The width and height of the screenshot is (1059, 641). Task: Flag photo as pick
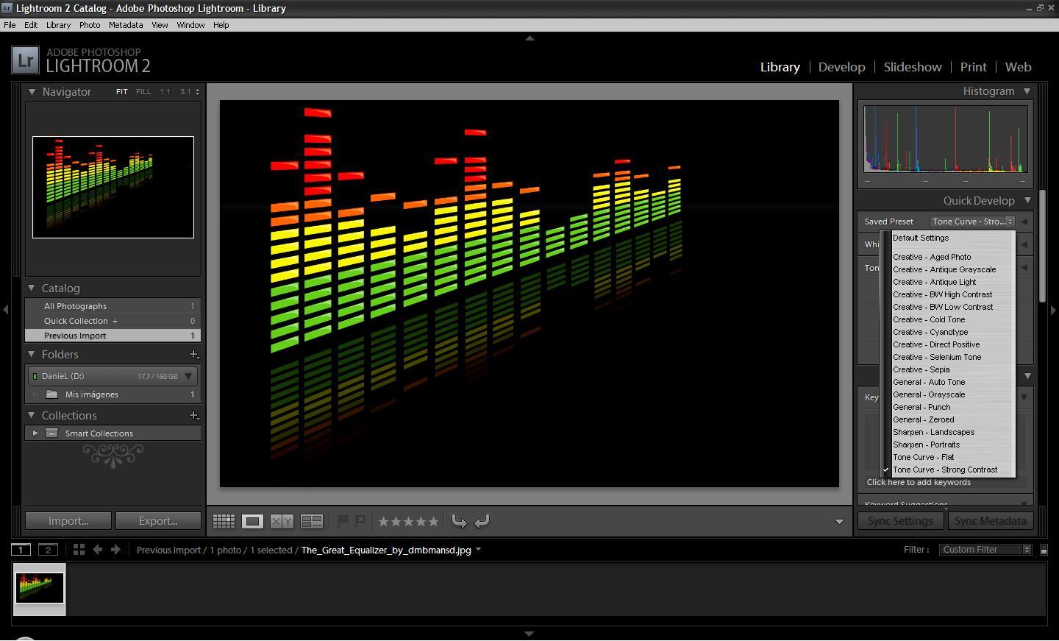(343, 521)
